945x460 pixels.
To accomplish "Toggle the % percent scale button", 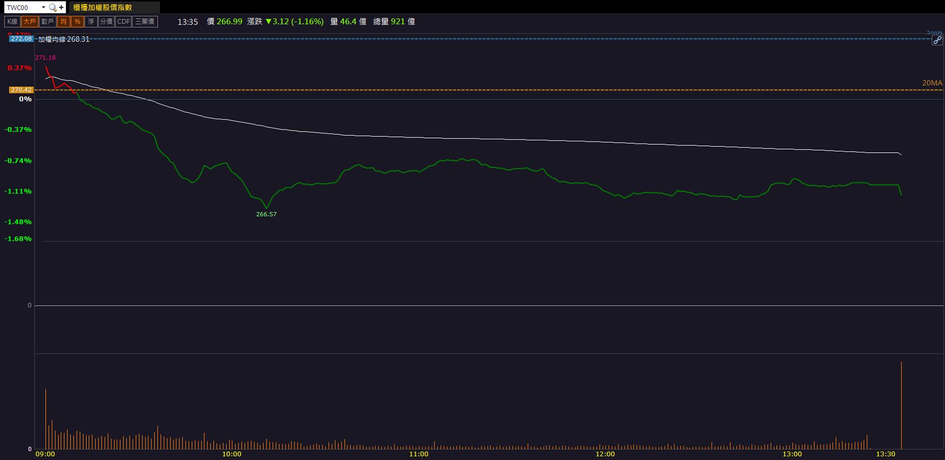I will [78, 22].
